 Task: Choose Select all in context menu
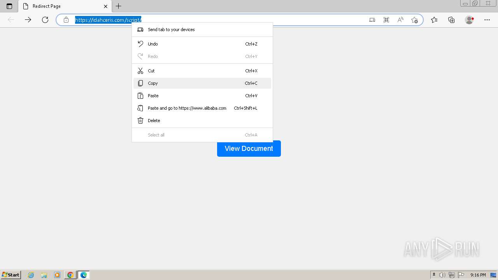(202, 135)
